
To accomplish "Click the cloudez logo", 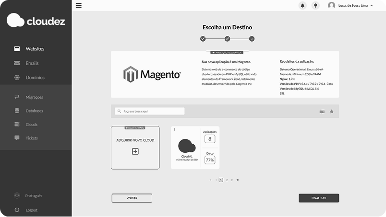I will 36,21.
